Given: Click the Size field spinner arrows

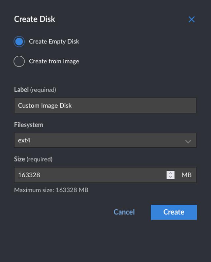Looking at the screenshot, I should tap(170, 175).
